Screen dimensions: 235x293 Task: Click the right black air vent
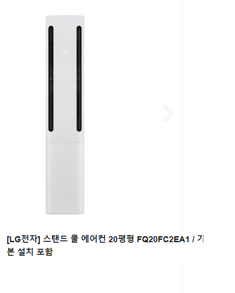(79, 79)
